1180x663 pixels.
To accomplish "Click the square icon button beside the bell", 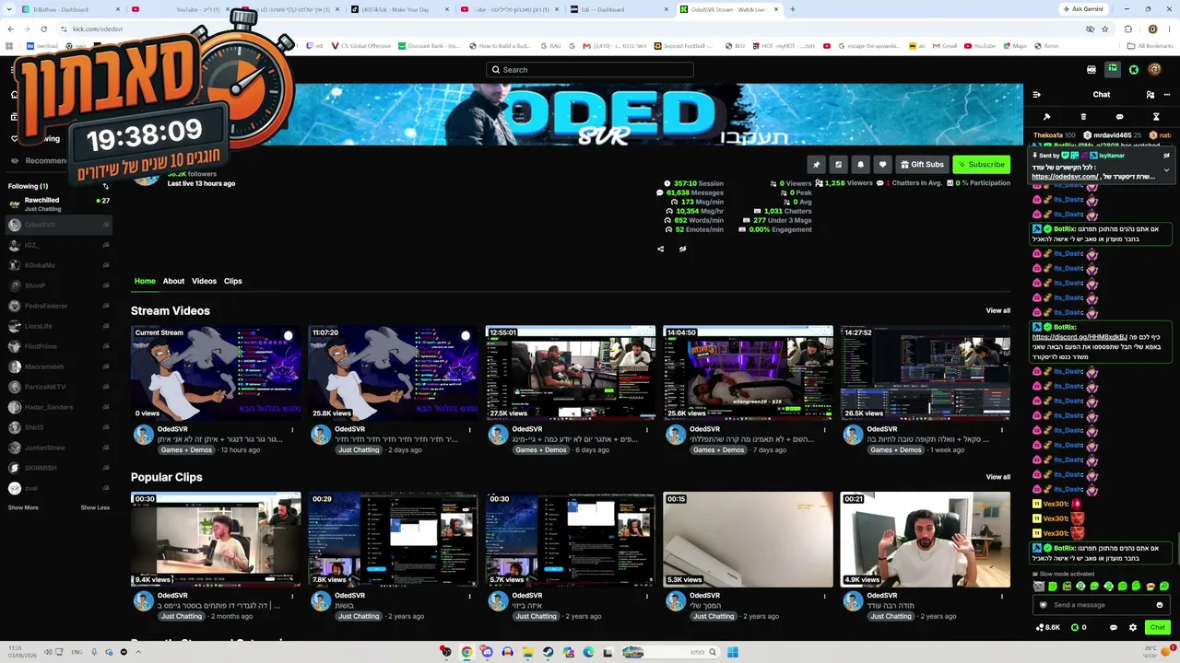I will 838,165.
